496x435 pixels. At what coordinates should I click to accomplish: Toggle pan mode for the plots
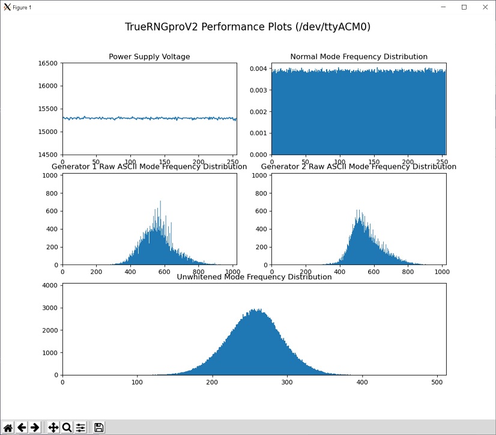pos(52,427)
